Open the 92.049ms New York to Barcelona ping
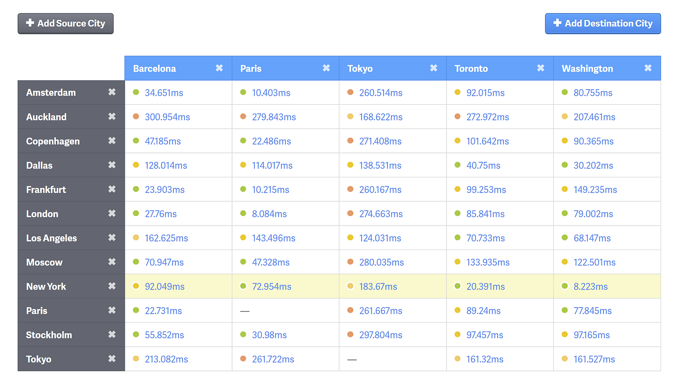The width and height of the screenshot is (688, 384). tap(164, 287)
